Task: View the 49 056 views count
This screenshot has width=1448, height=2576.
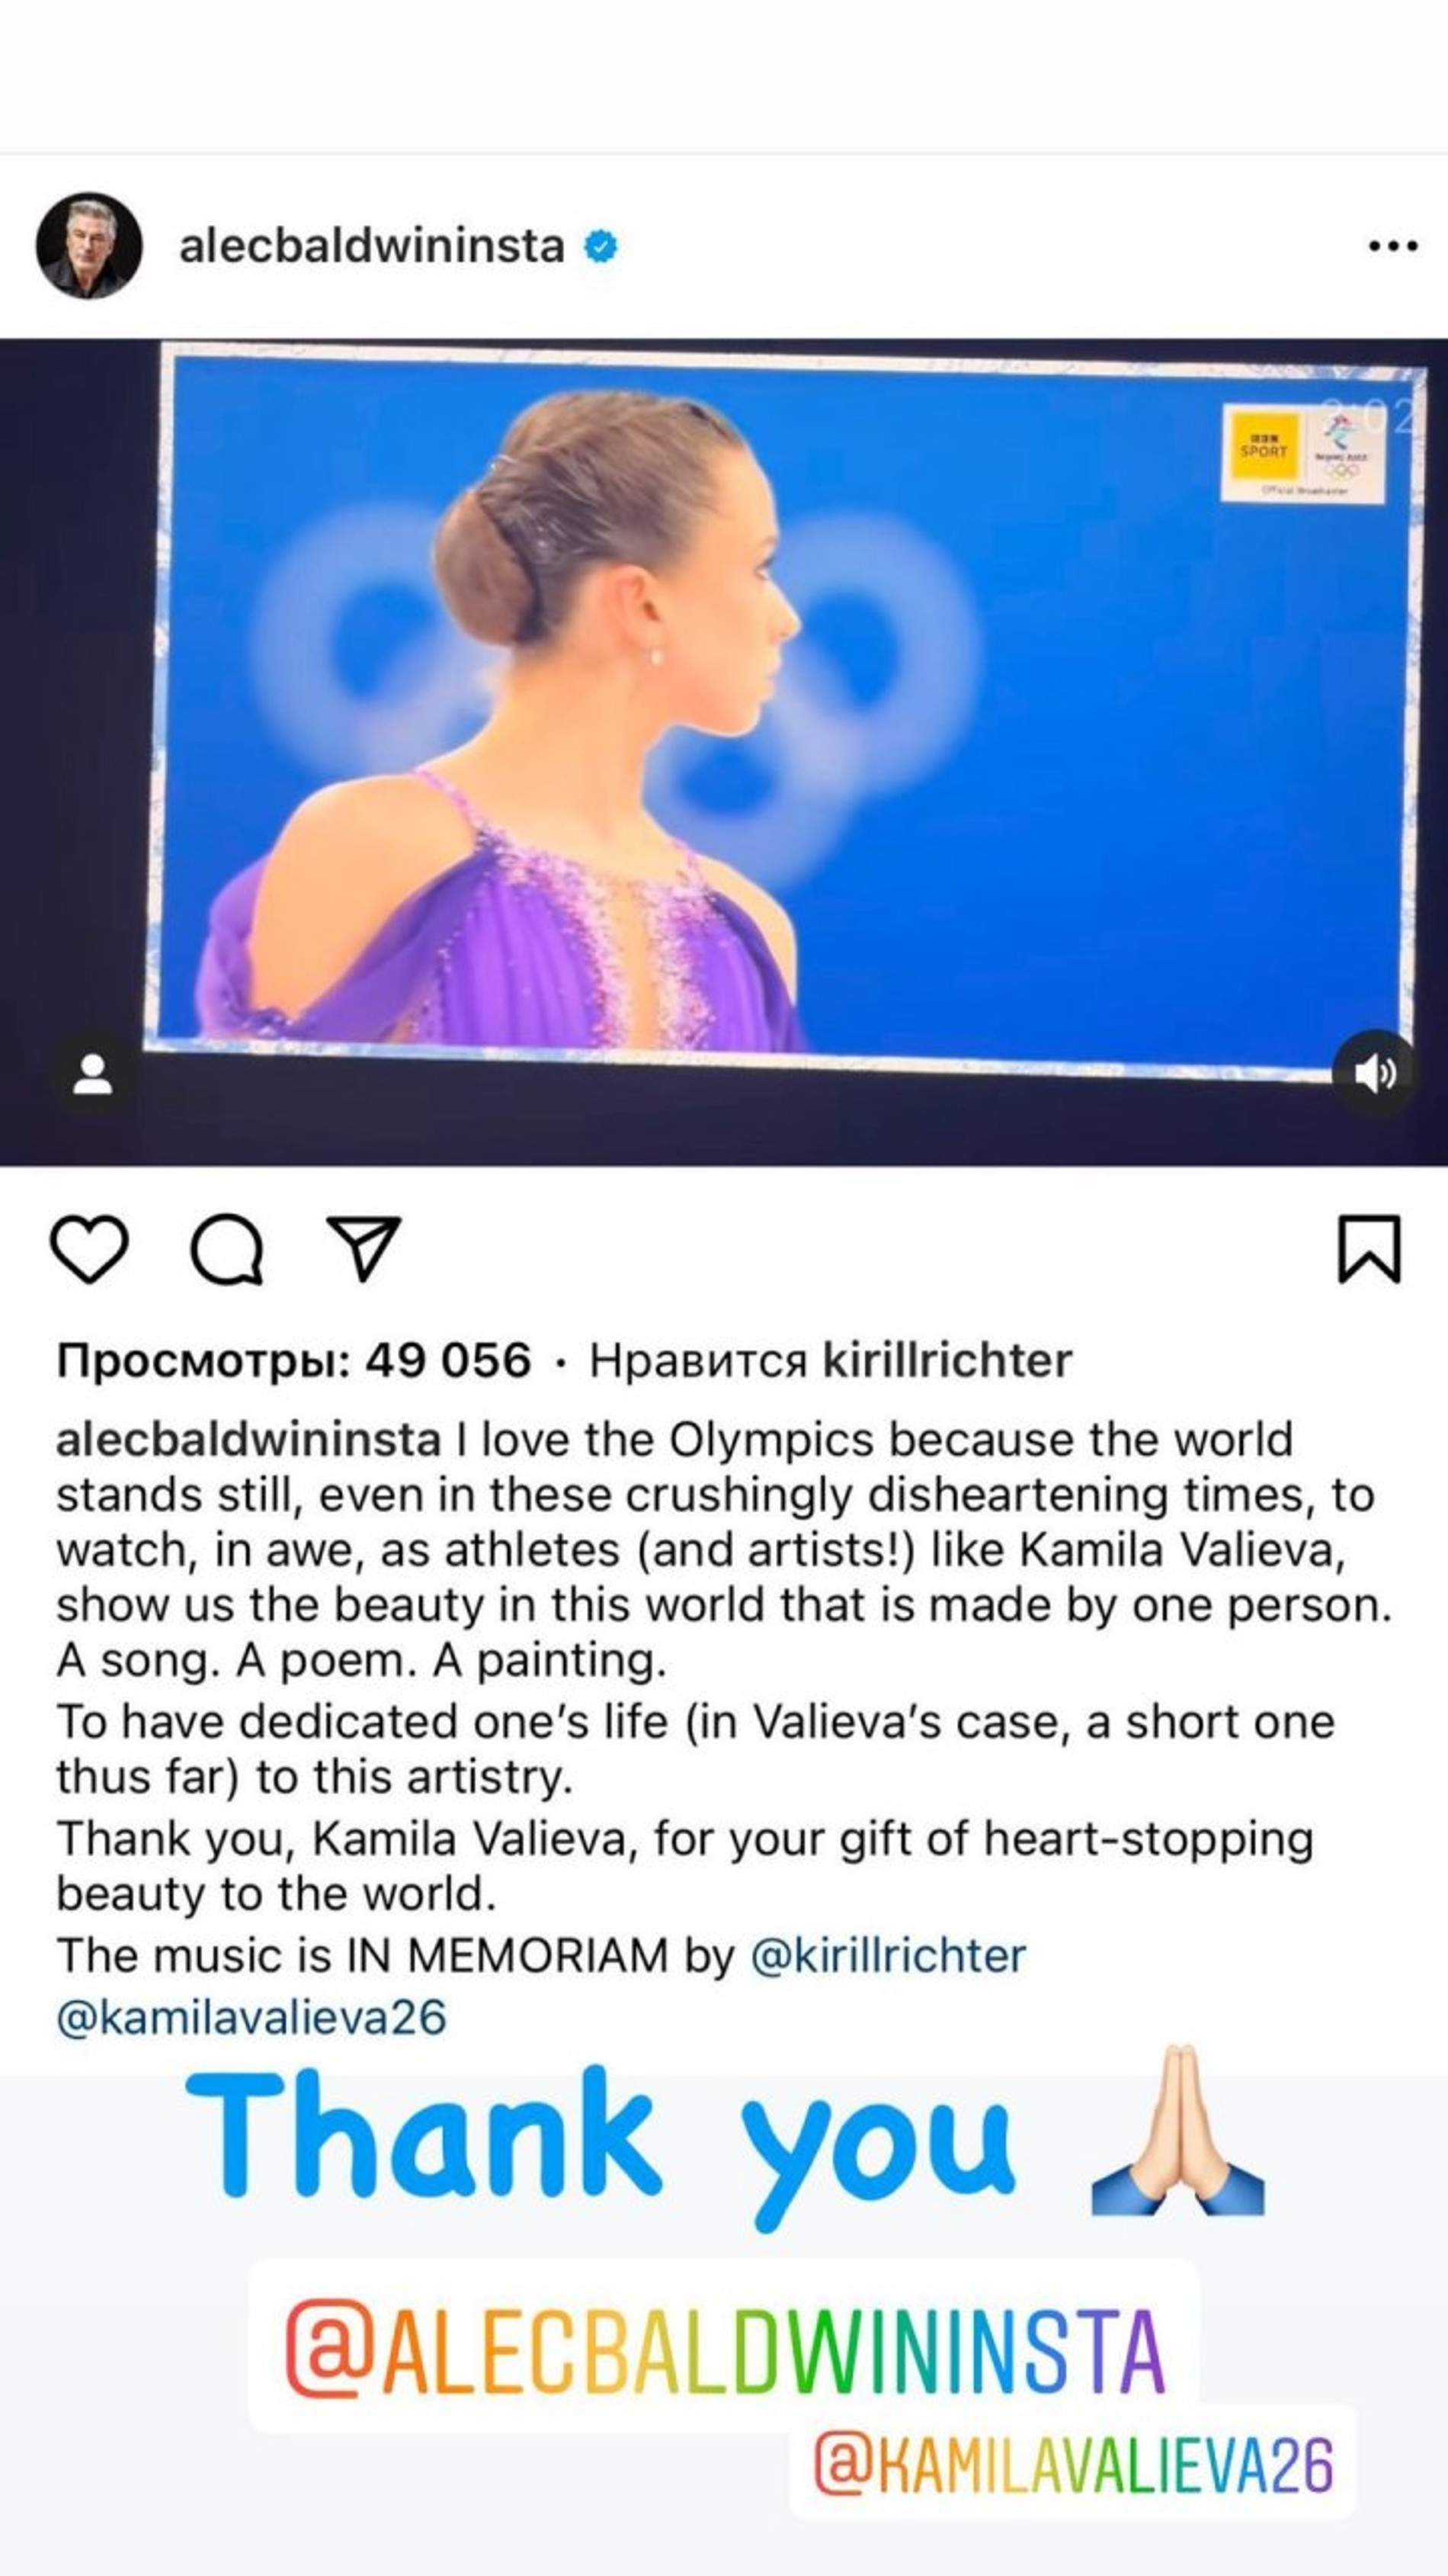Action: tap(293, 1360)
